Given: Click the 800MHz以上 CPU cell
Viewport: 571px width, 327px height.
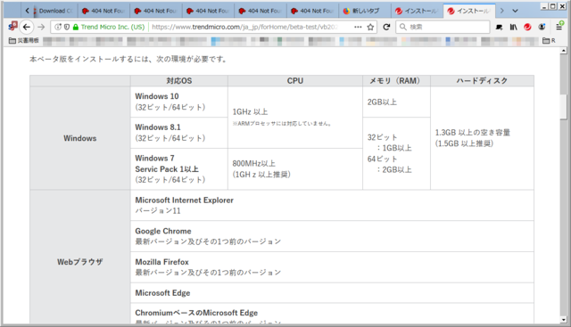Looking at the screenshot, I should pyautogui.click(x=295, y=168).
